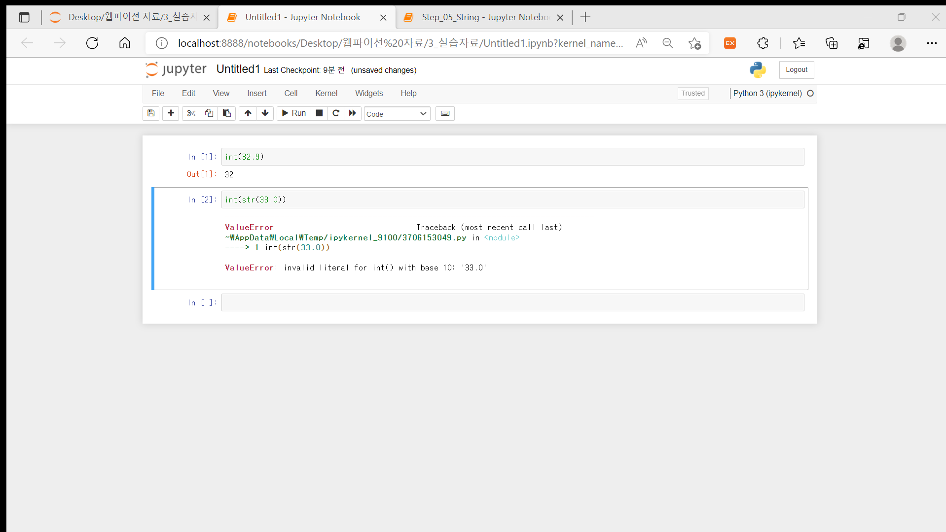Restart the kernel with the circular arrow icon
Screen dimensions: 946x532
coord(336,113)
